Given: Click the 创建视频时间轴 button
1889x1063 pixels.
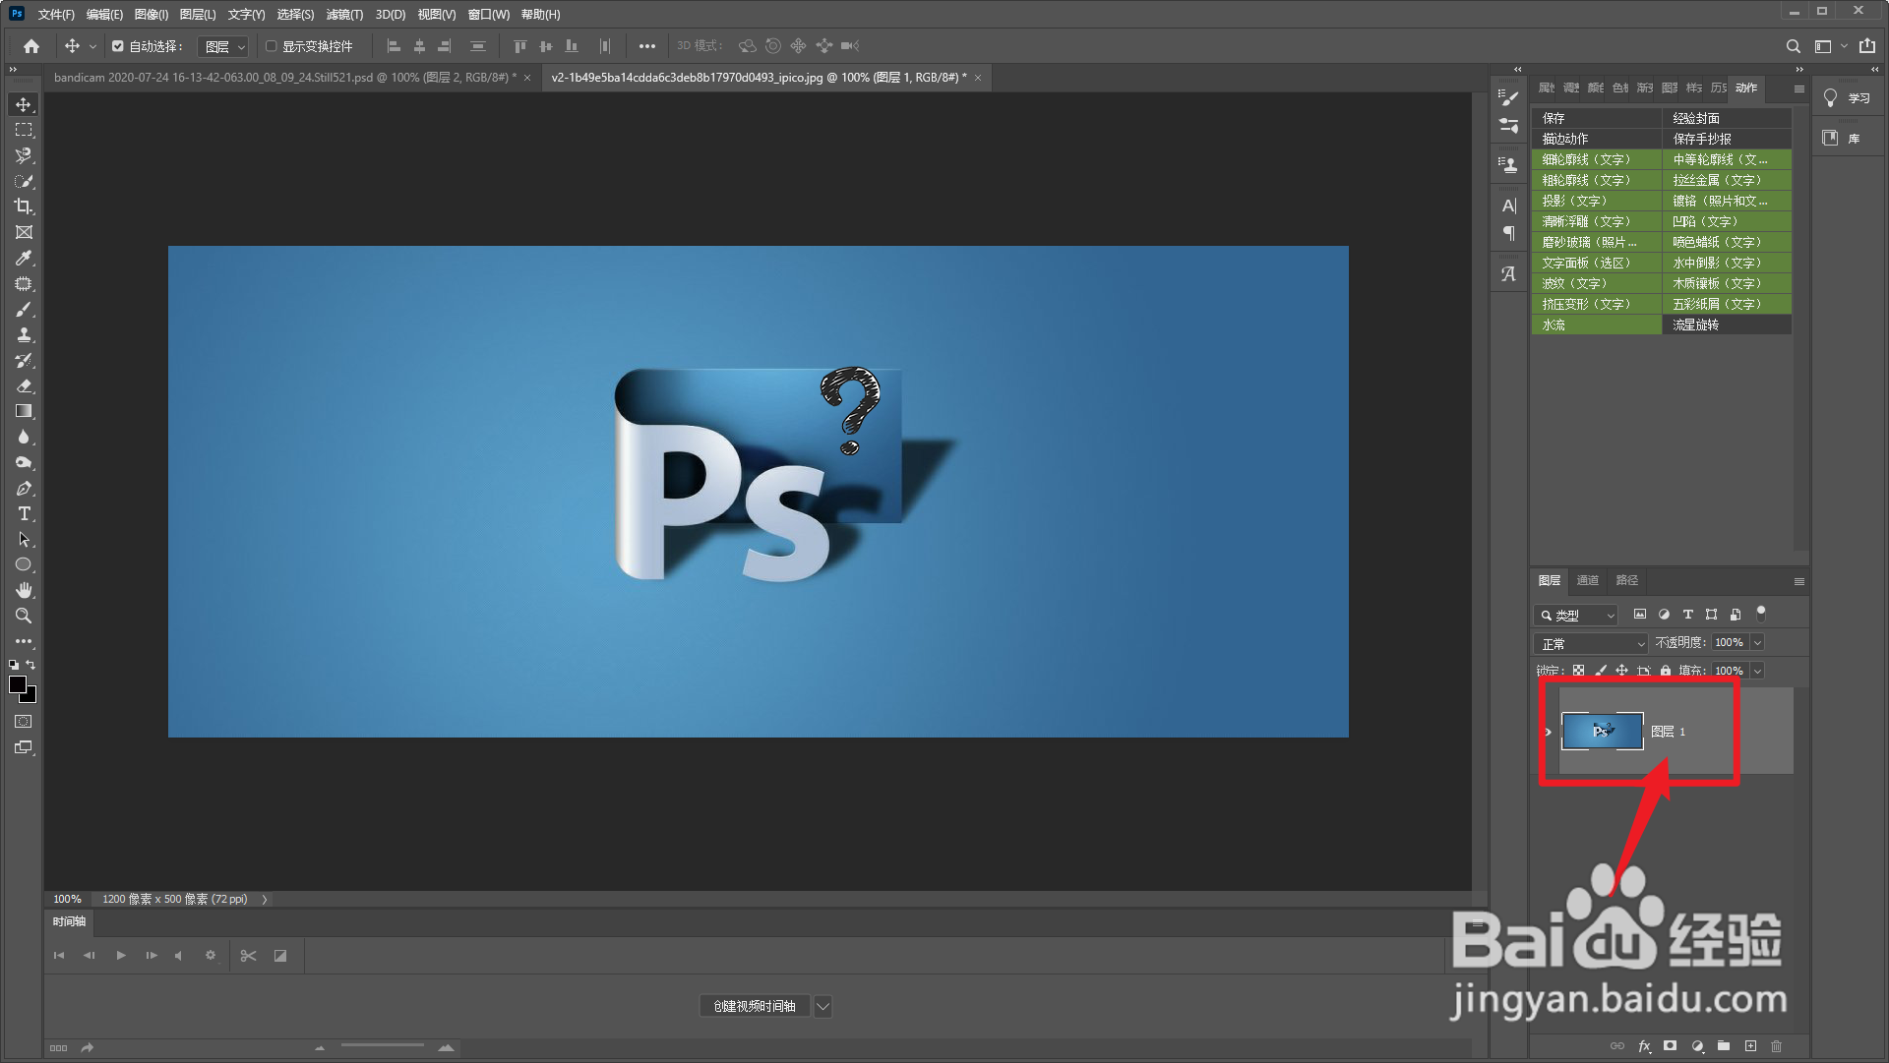Looking at the screenshot, I should [755, 1006].
